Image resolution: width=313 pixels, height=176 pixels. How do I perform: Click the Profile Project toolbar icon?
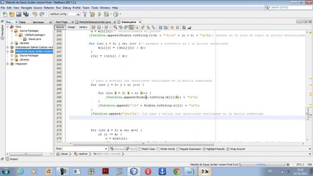115,14
